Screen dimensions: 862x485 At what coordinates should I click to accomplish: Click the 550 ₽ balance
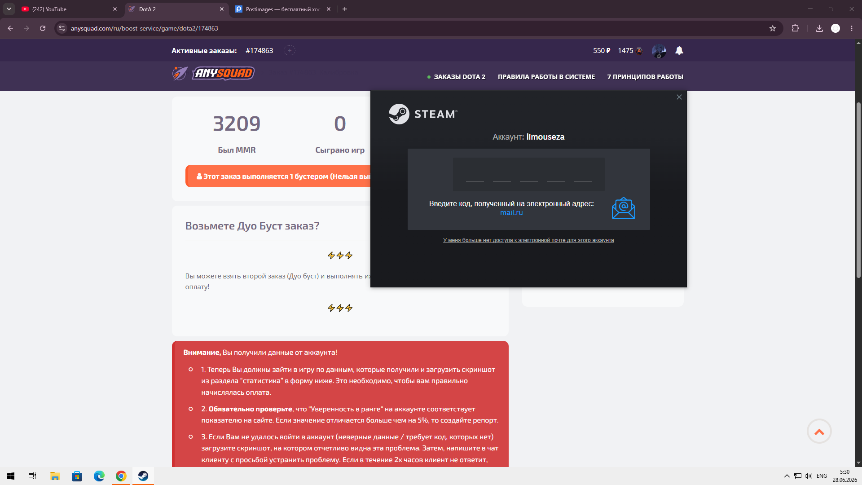coord(602,51)
